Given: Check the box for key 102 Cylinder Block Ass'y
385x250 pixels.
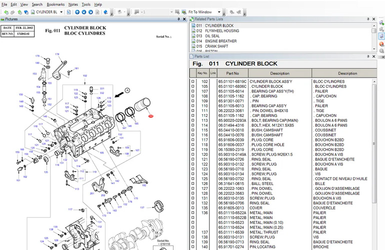Looking at the screenshot, I should coord(193,81).
